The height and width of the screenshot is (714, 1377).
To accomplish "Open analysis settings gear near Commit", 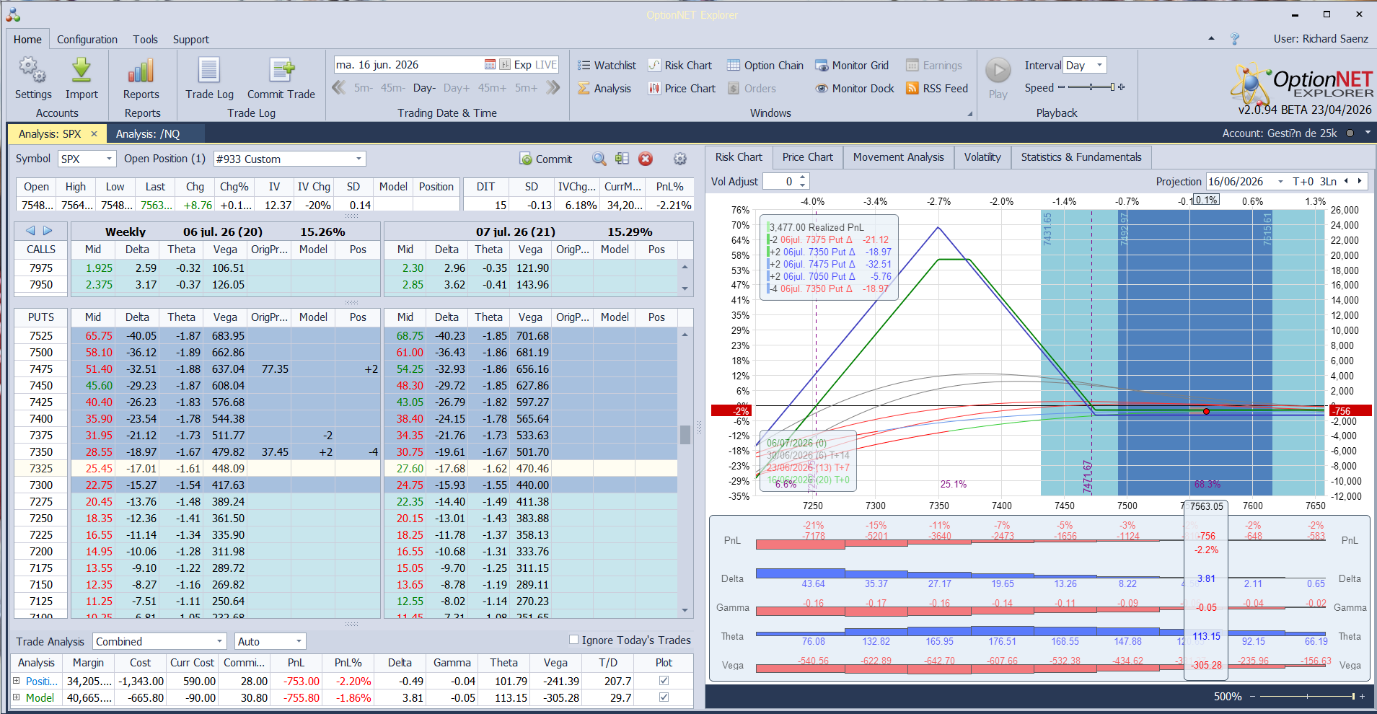I will point(679,159).
